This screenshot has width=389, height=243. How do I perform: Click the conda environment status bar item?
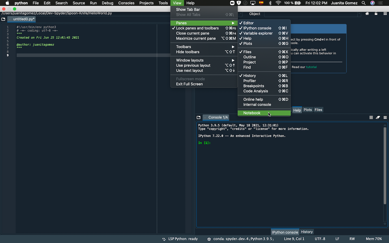[240, 239]
